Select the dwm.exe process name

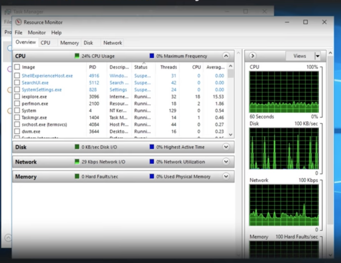pyautogui.click(x=31, y=131)
